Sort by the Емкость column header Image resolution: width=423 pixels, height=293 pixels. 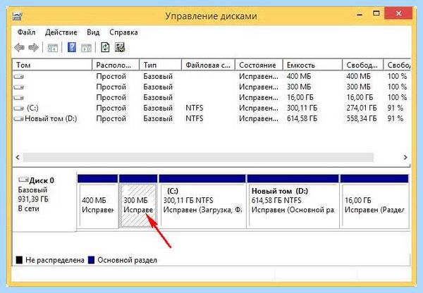coord(312,65)
